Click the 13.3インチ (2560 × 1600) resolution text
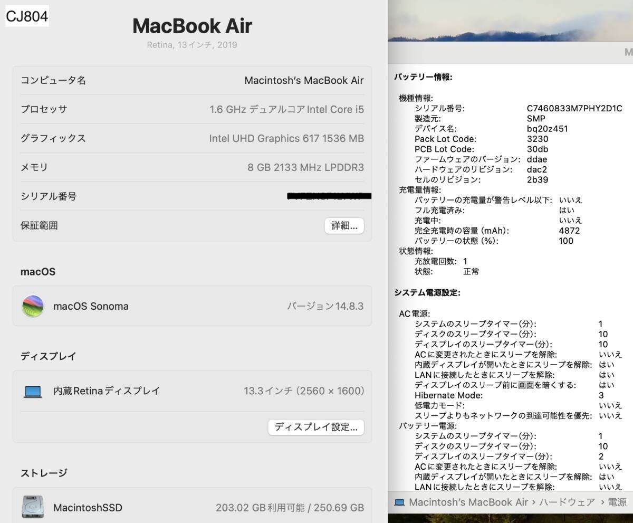 [304, 391]
